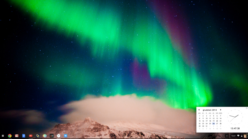The image size is (248, 139).
Task: Open Google Docs shelf icon
Action: [24, 136]
